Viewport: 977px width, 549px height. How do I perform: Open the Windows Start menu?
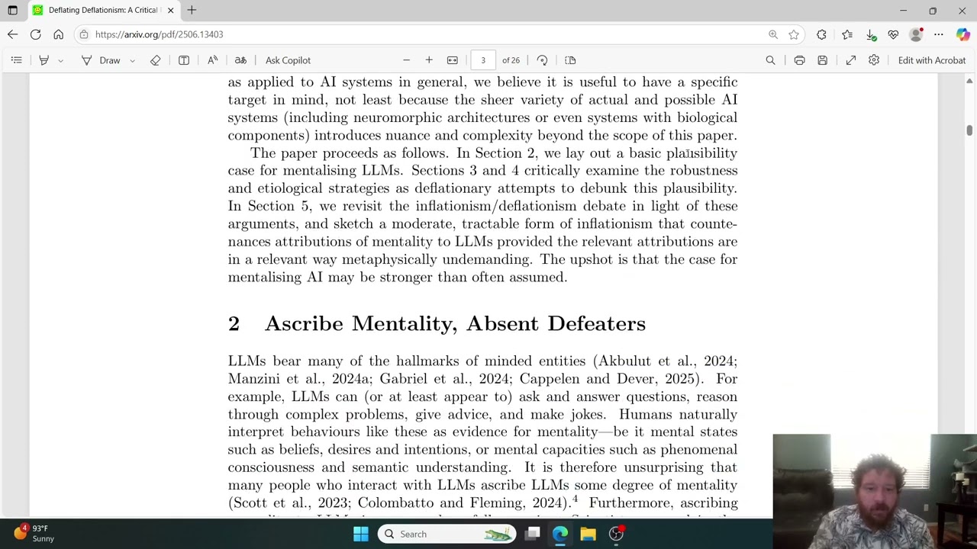(360, 535)
